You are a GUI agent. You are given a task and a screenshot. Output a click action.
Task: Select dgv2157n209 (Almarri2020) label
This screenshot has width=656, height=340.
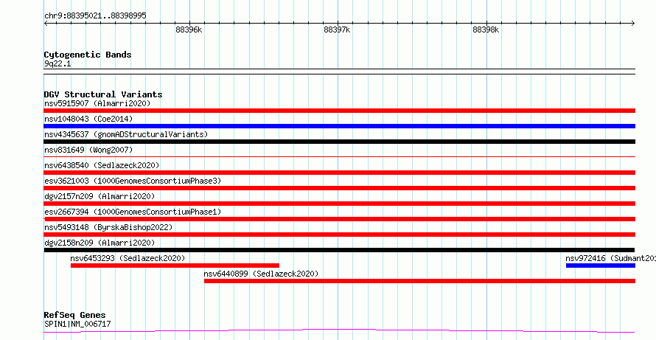tap(100, 196)
